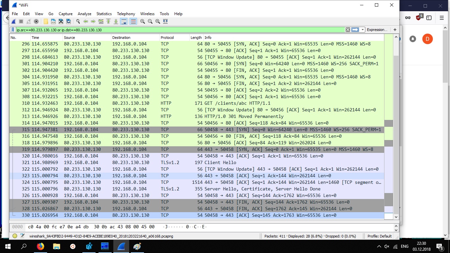This screenshot has height=253, width=450.
Task: Open the Go menu
Action: pos(51,14)
